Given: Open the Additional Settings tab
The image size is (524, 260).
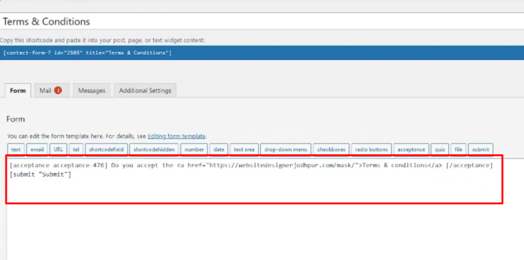Looking at the screenshot, I should point(145,90).
